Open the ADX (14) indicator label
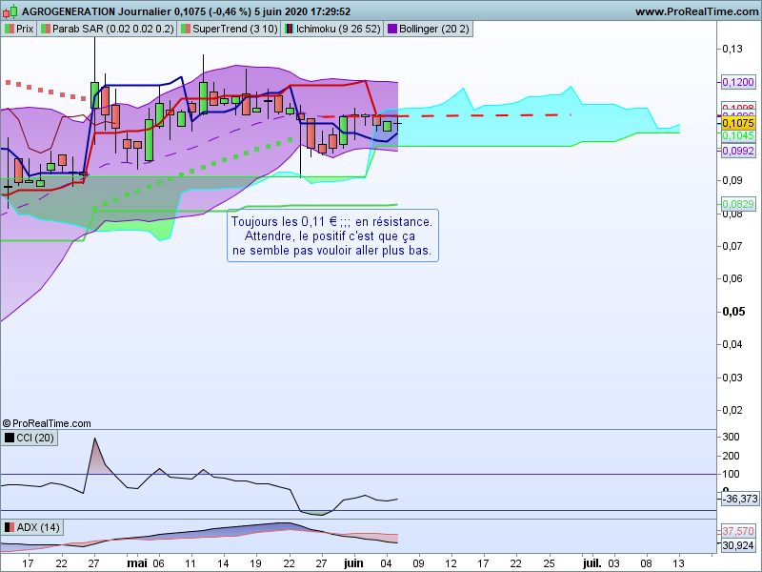The image size is (762, 572). click(32, 527)
